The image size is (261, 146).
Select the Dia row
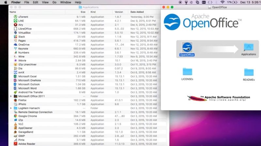pos(85,68)
